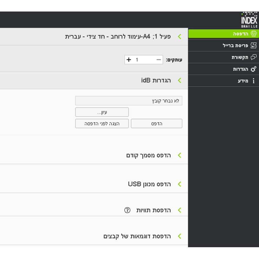The width and height of the screenshot is (259, 259).
Task: Expand the print from USB drive section
Action: tap(180, 184)
